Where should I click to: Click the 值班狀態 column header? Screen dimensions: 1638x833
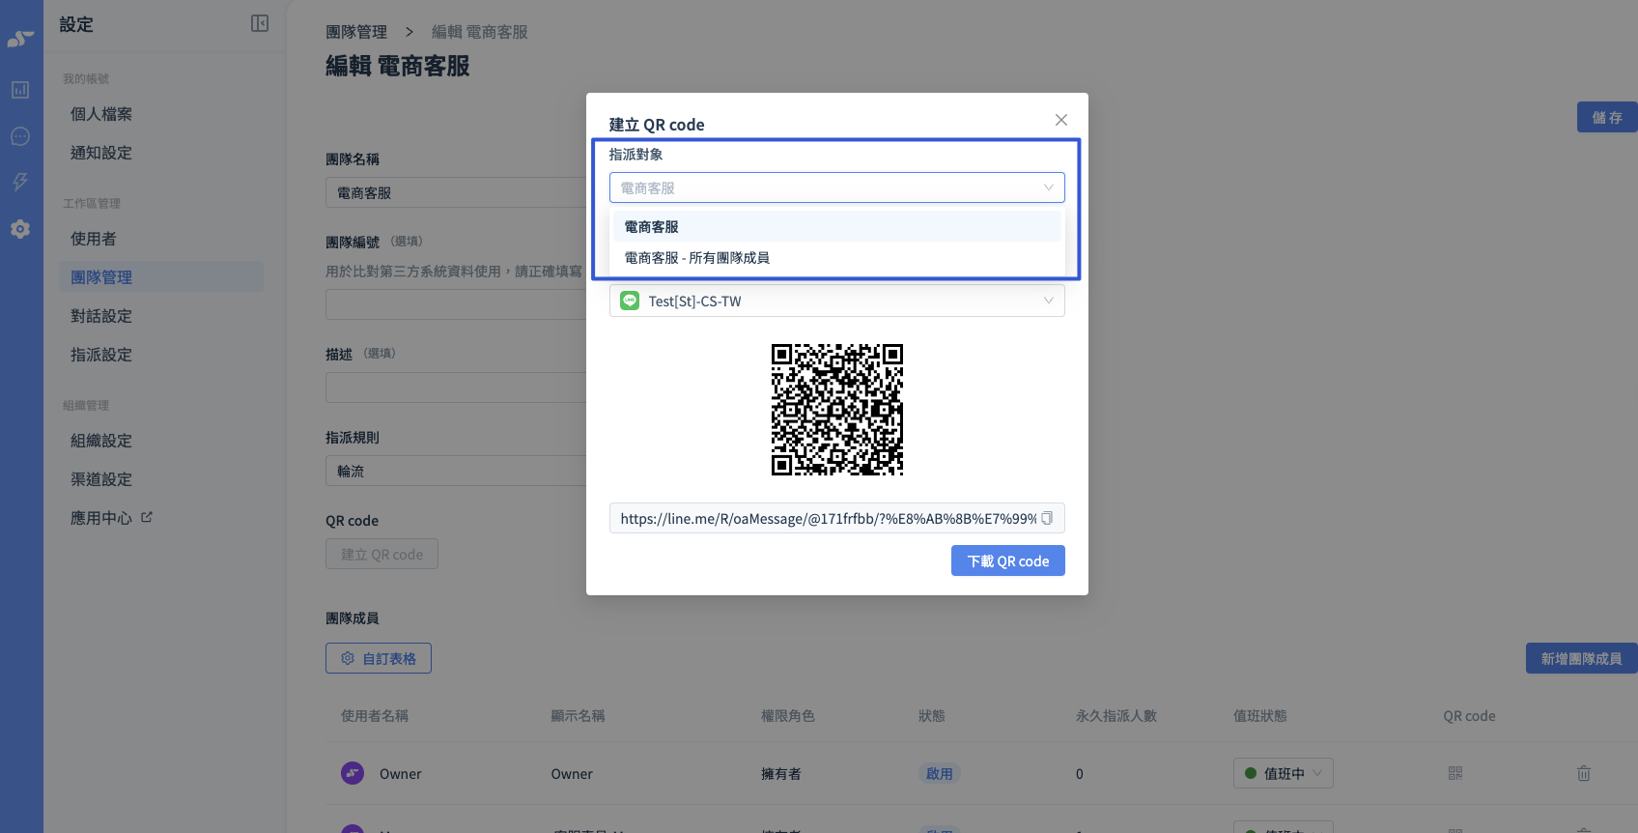point(1260,716)
